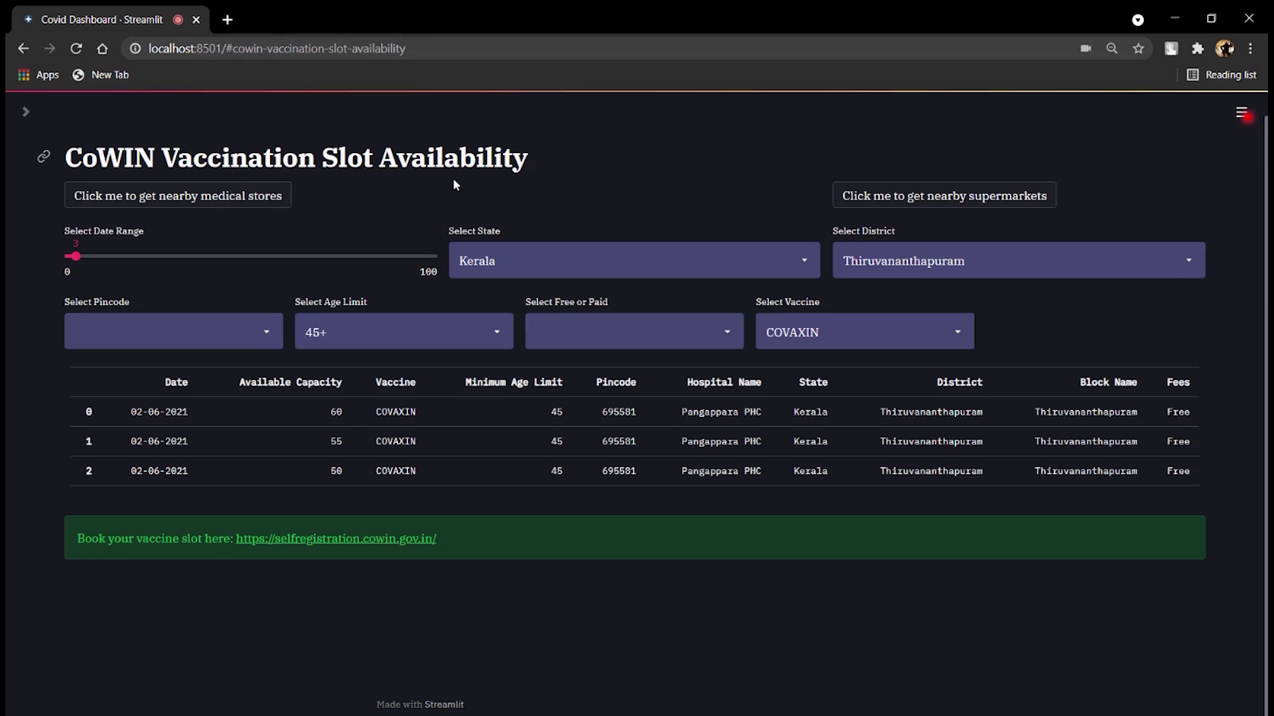Screen dimensions: 1274x716
Task: Change the Select Age Limit dropdown
Action: (403, 331)
